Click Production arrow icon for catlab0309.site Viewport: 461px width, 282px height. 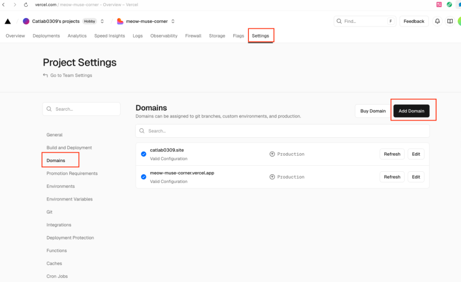coord(272,154)
